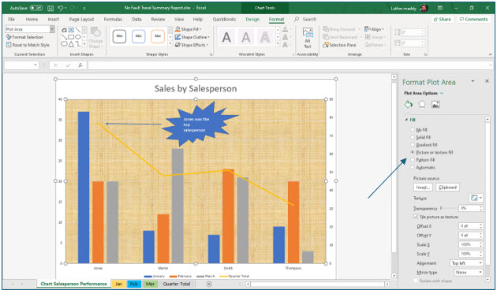497x290 pixels.
Task: Switch to the Insert ribbon tab
Action: click(x=54, y=20)
